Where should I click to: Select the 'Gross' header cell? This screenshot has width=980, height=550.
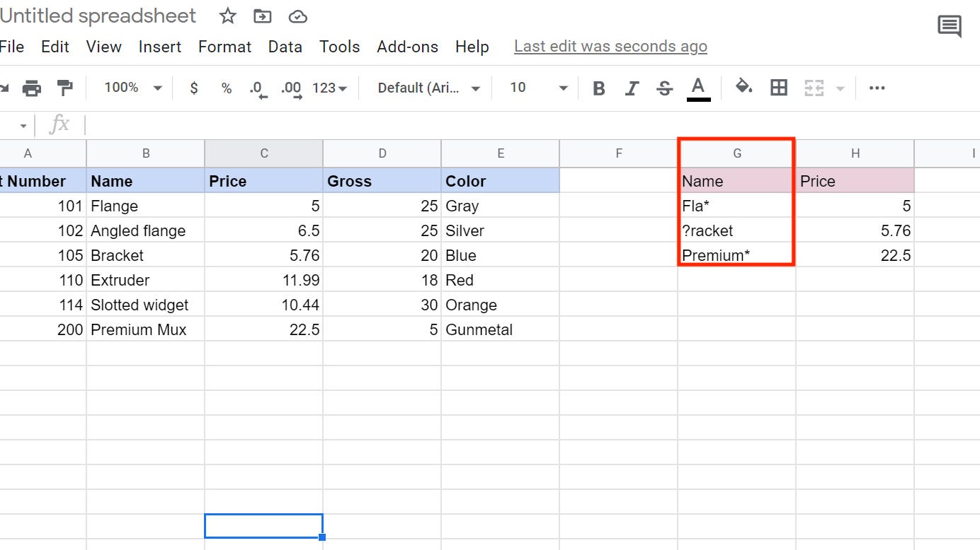tap(382, 181)
